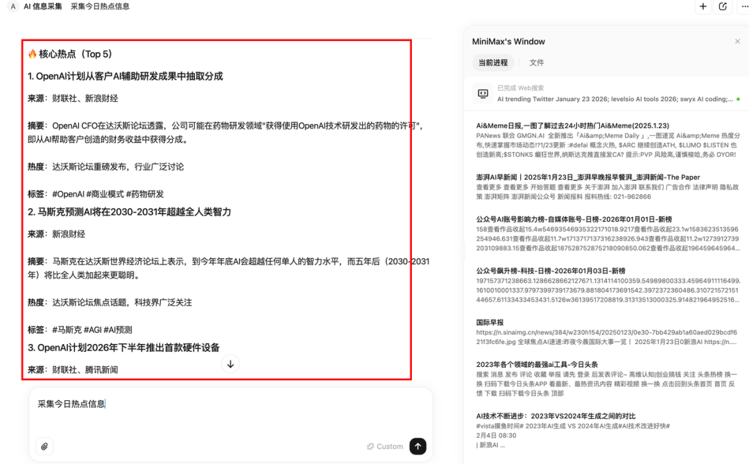
Task: Send the message with the up-arrow button
Action: [417, 446]
